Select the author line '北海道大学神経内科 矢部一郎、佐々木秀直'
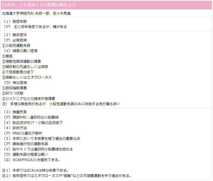This screenshot has height=181, width=213. point(36,13)
